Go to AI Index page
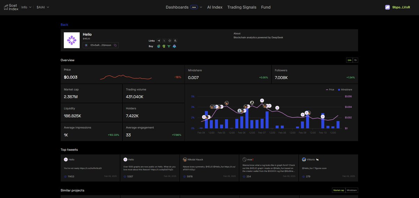Viewport: 419px width, 198px height. coord(215,7)
